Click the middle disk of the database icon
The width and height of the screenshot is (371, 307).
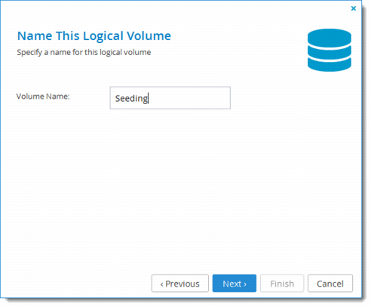tap(330, 53)
